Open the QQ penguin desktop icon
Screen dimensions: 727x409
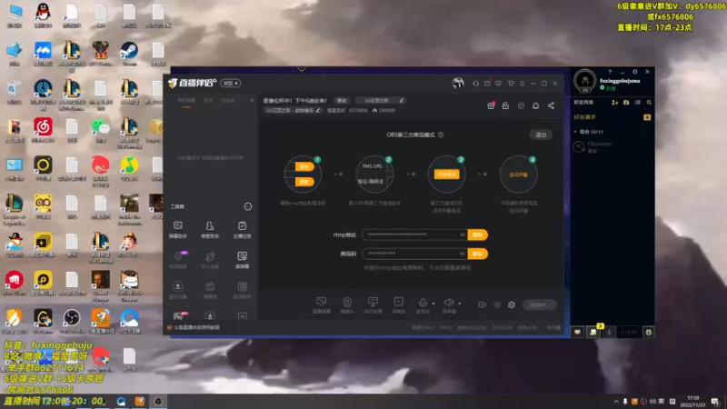point(43,15)
